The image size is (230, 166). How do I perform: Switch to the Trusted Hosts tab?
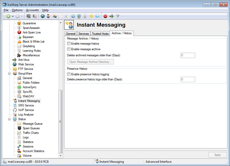pyautogui.click(x=100, y=33)
